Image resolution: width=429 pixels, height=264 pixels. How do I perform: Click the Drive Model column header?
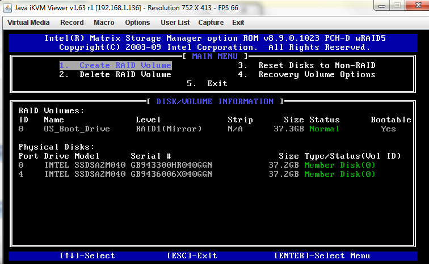click(x=71, y=156)
